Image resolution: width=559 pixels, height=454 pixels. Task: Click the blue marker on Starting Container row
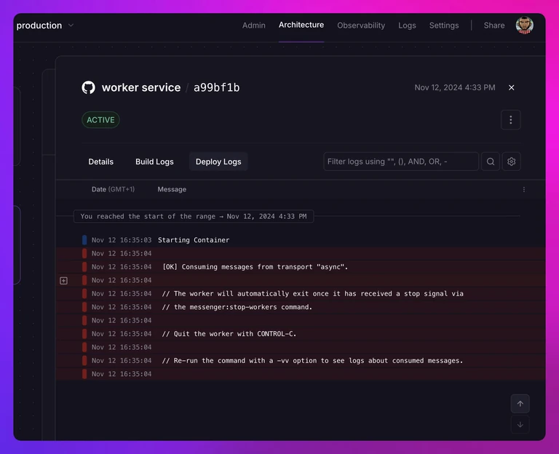coord(84,240)
